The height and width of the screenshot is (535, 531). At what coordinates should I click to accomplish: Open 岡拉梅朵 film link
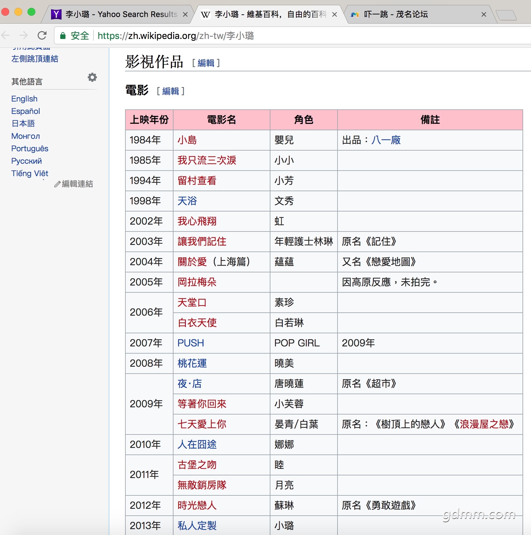[x=197, y=282]
